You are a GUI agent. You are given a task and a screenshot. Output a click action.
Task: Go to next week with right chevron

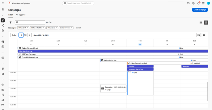(29, 35)
